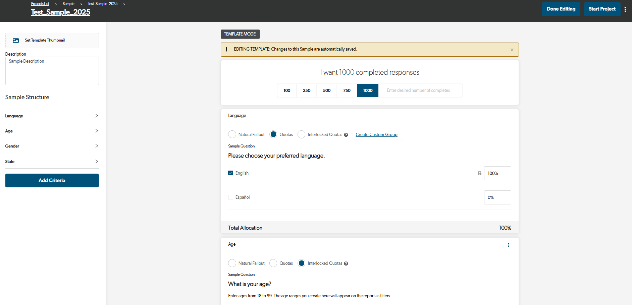Screen dimensions: 632x305
Task: Click the lock icon beside English percentage
Action: (x=479, y=173)
